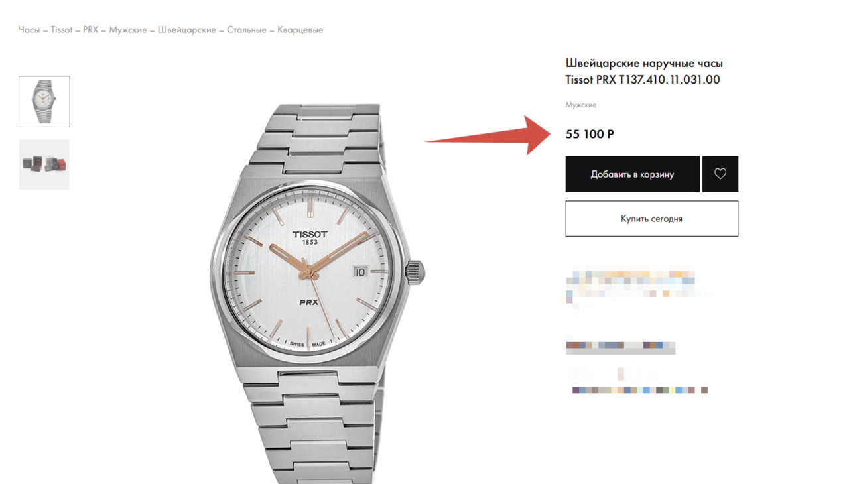Go to 'Tissot' breadcrumb category
The image size is (849, 484).
[x=62, y=30]
